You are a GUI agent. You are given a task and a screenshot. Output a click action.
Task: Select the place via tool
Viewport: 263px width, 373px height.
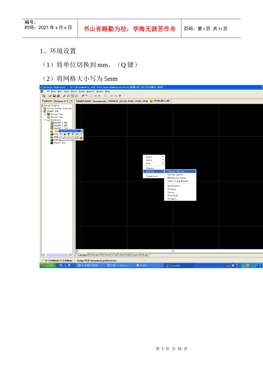point(69,134)
